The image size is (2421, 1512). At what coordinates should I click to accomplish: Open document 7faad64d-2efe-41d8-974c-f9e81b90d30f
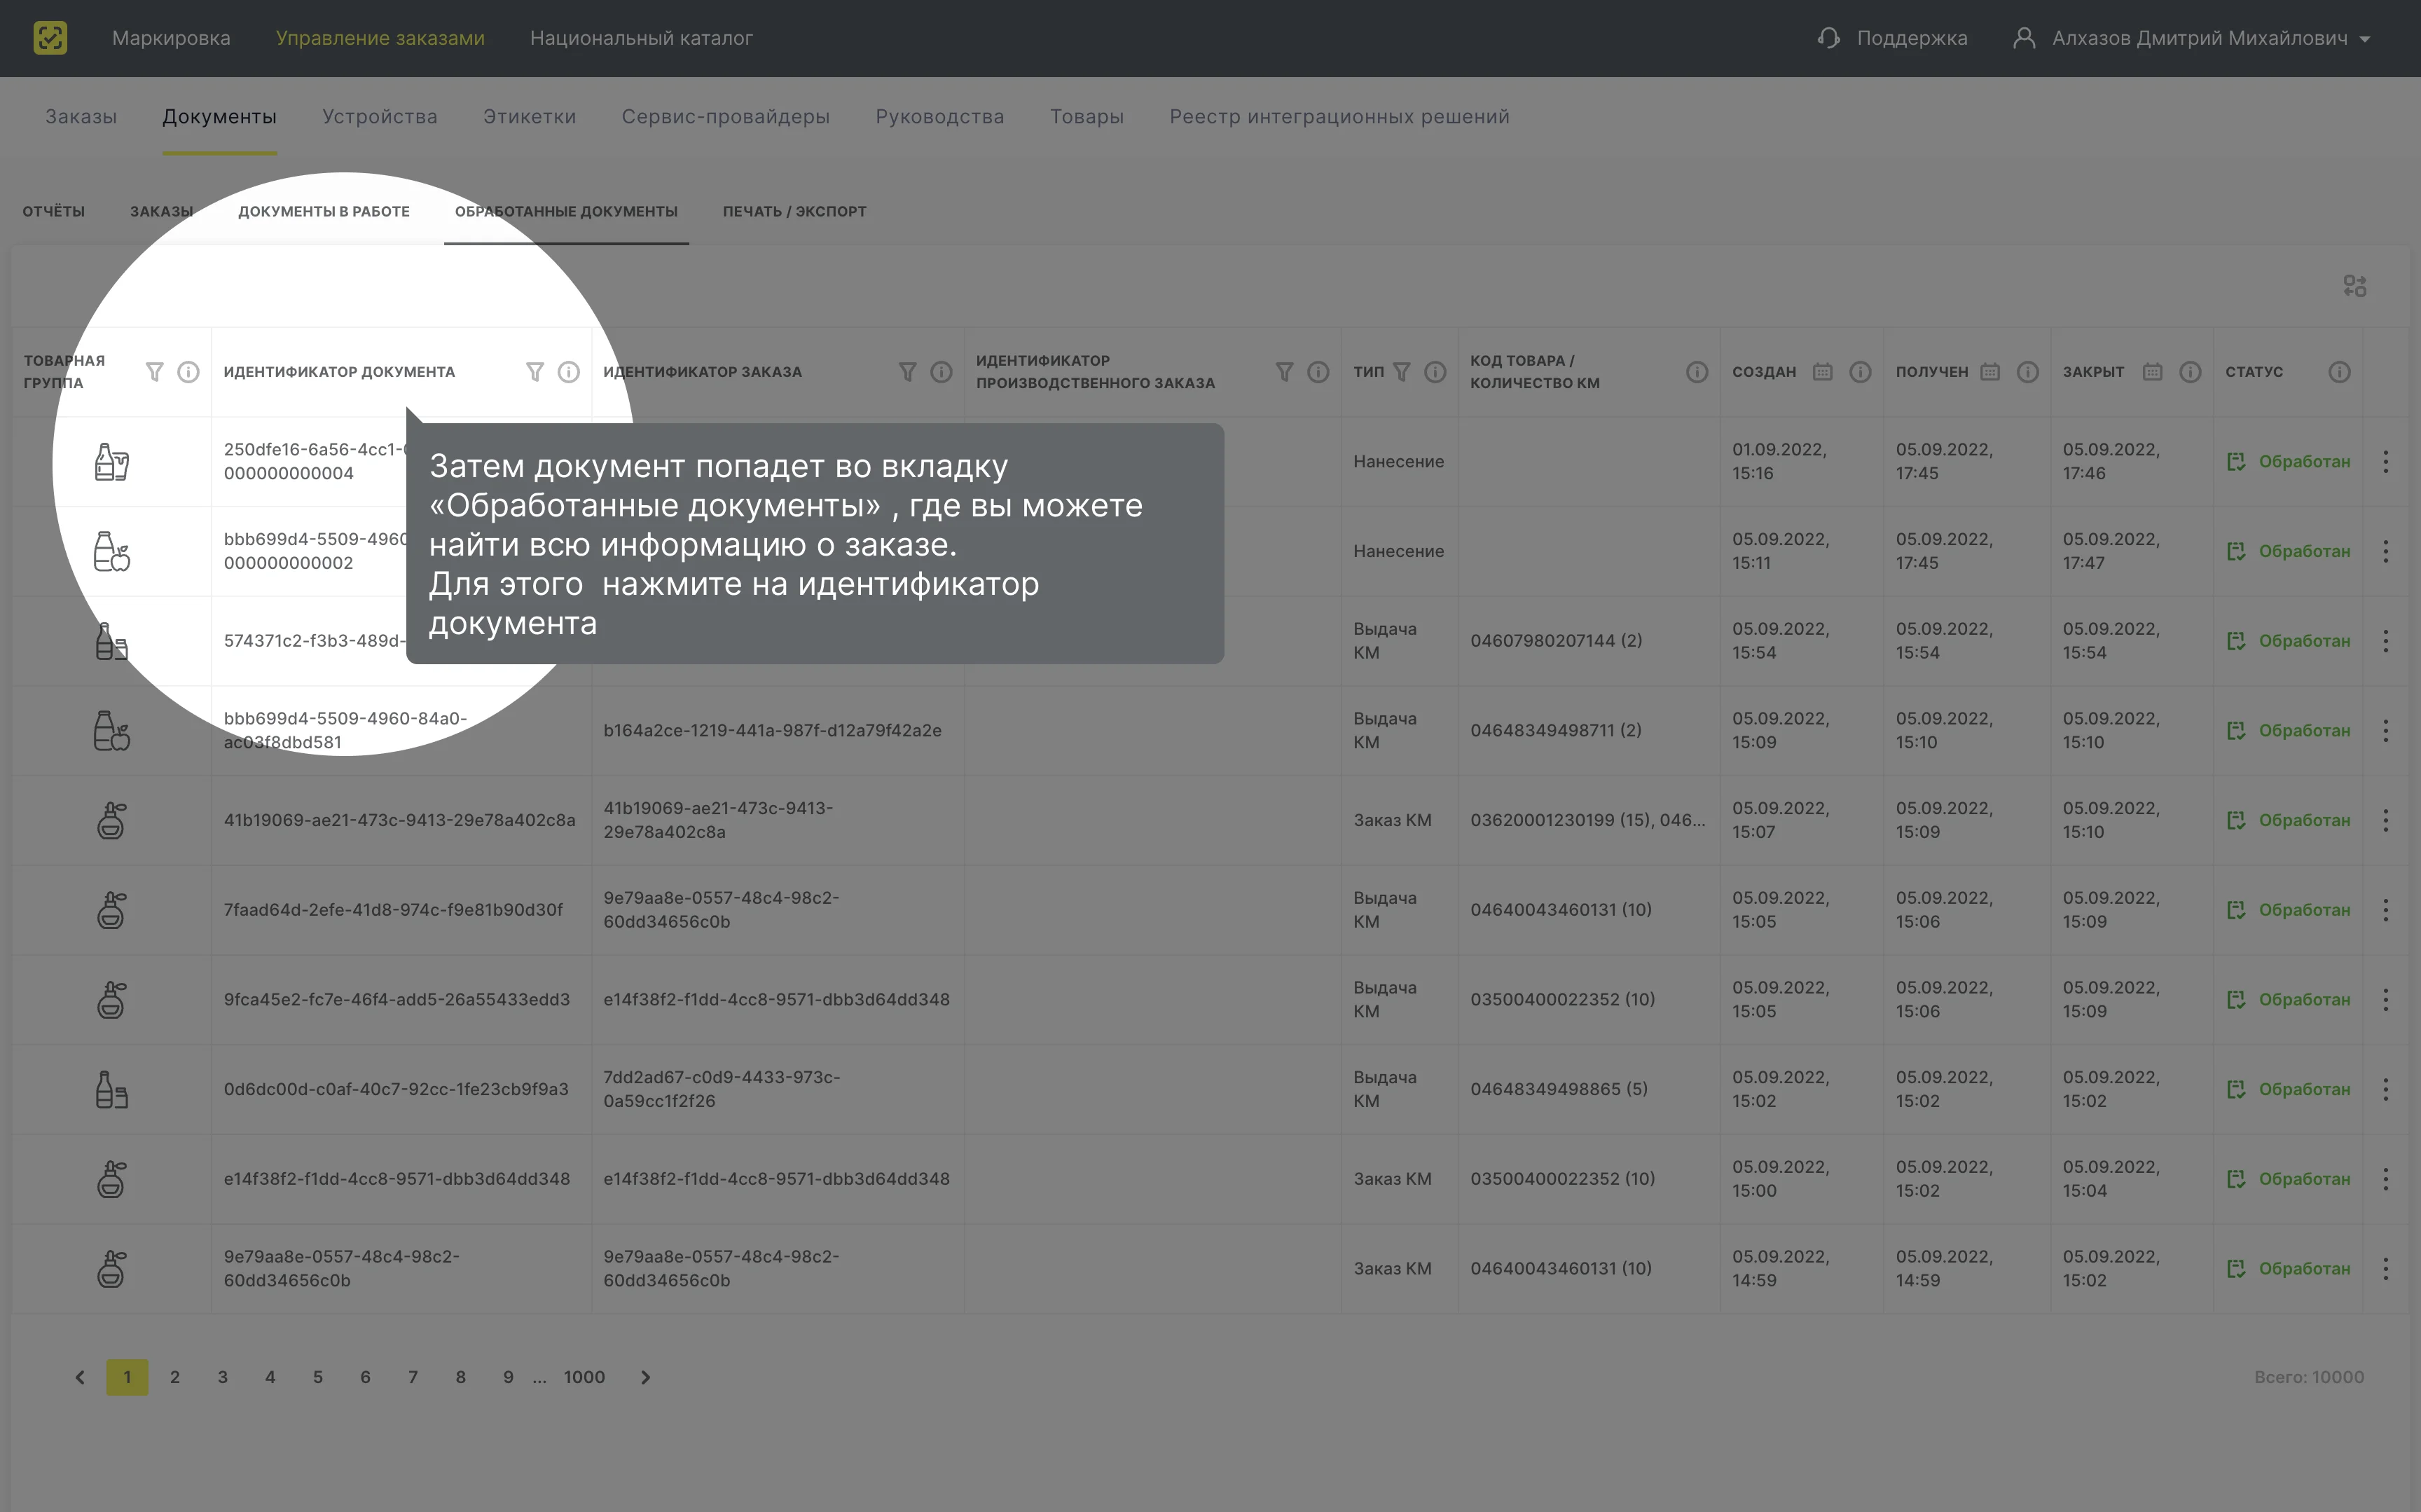tap(393, 910)
